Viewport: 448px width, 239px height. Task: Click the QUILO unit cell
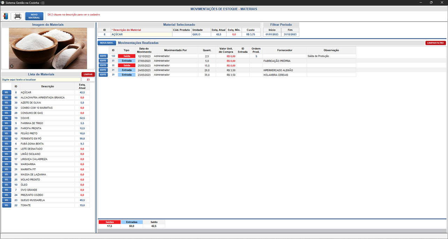(x=201, y=34)
